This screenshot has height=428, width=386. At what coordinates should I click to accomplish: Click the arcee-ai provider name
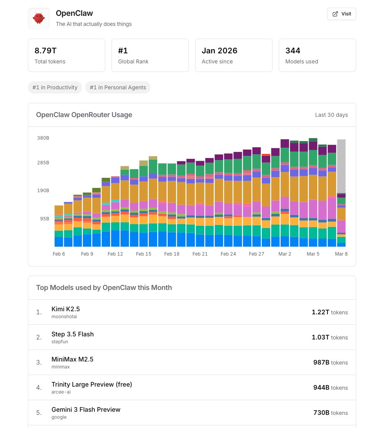(x=61, y=392)
